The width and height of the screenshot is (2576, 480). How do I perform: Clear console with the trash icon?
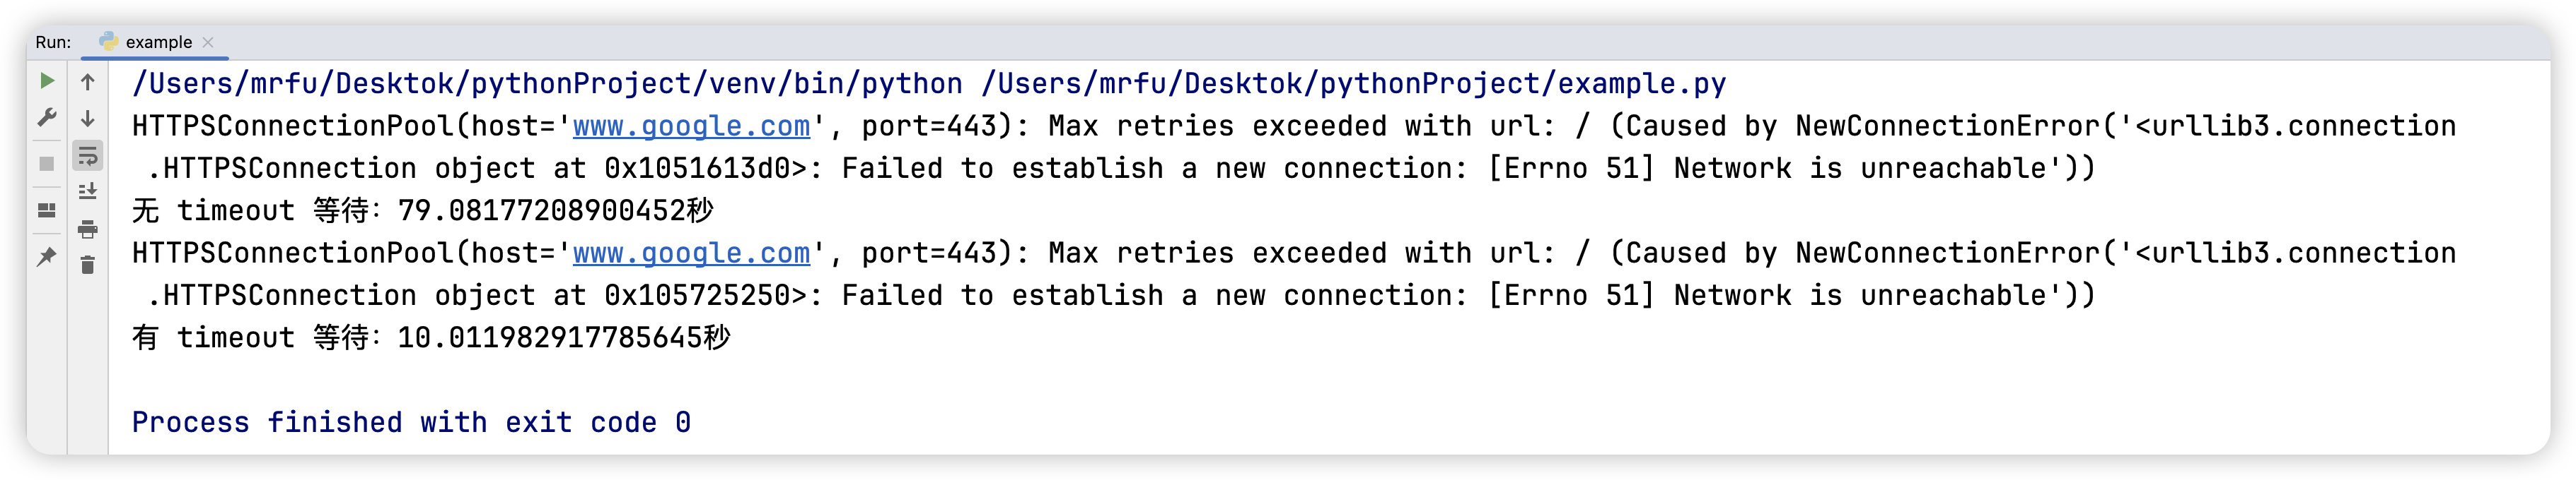pos(88,265)
